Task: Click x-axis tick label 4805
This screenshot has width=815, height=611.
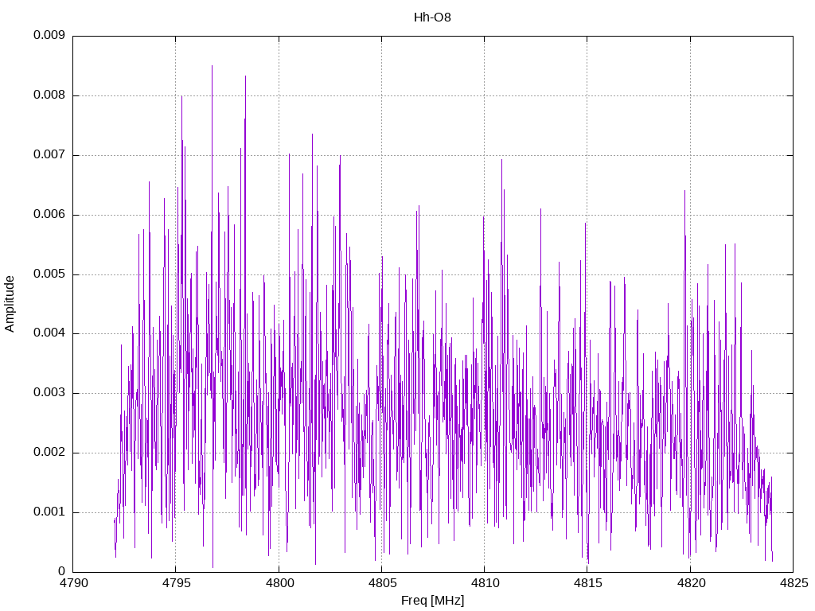Action: 382,583
